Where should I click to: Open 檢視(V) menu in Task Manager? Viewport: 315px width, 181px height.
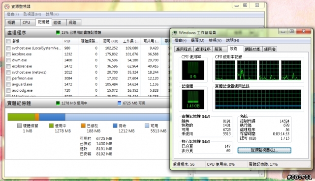point(215,40)
